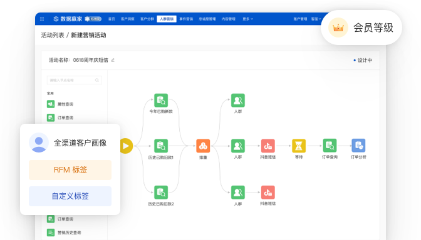This screenshot has width=421, height=240.
Task: Click the edit pencil next to activity name
Action: [x=113, y=60]
